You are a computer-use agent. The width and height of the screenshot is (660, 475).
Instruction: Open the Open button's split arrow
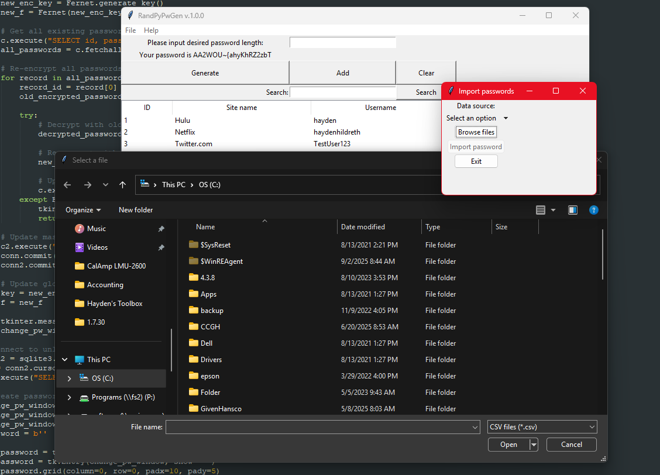534,445
